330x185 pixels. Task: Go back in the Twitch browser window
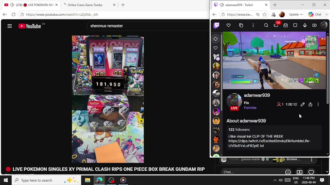(214, 14)
